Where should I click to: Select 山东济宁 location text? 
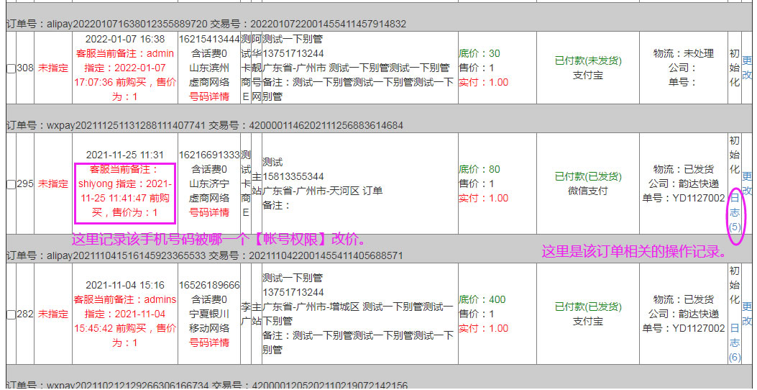coord(209,183)
